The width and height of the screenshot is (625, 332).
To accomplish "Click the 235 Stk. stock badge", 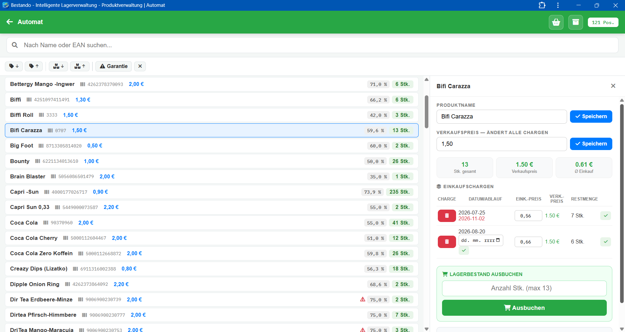I will (400, 192).
